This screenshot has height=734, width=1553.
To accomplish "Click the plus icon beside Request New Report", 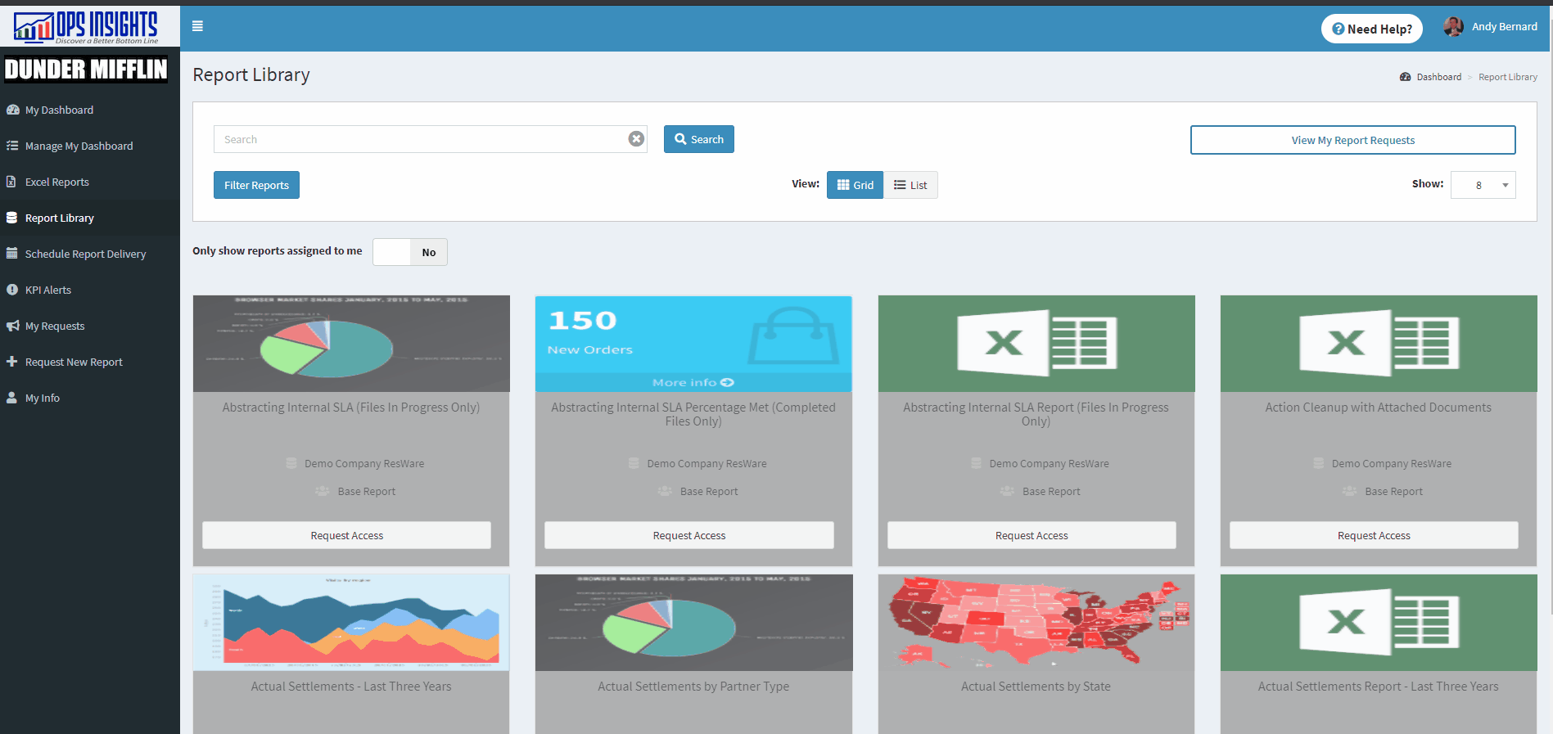I will tap(12, 362).
